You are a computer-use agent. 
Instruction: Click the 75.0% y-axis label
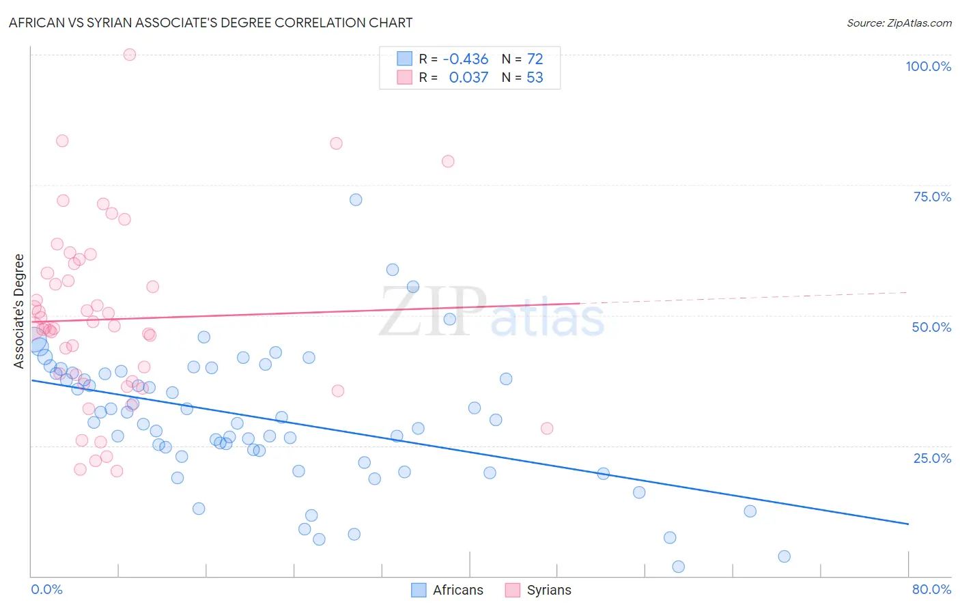click(932, 197)
